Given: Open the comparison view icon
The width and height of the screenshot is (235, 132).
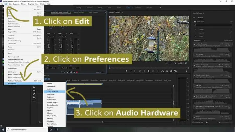Looking at the screenshot, I should (175, 71).
